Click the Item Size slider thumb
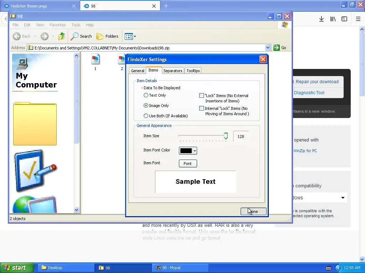365x273 pixels. [226, 136]
